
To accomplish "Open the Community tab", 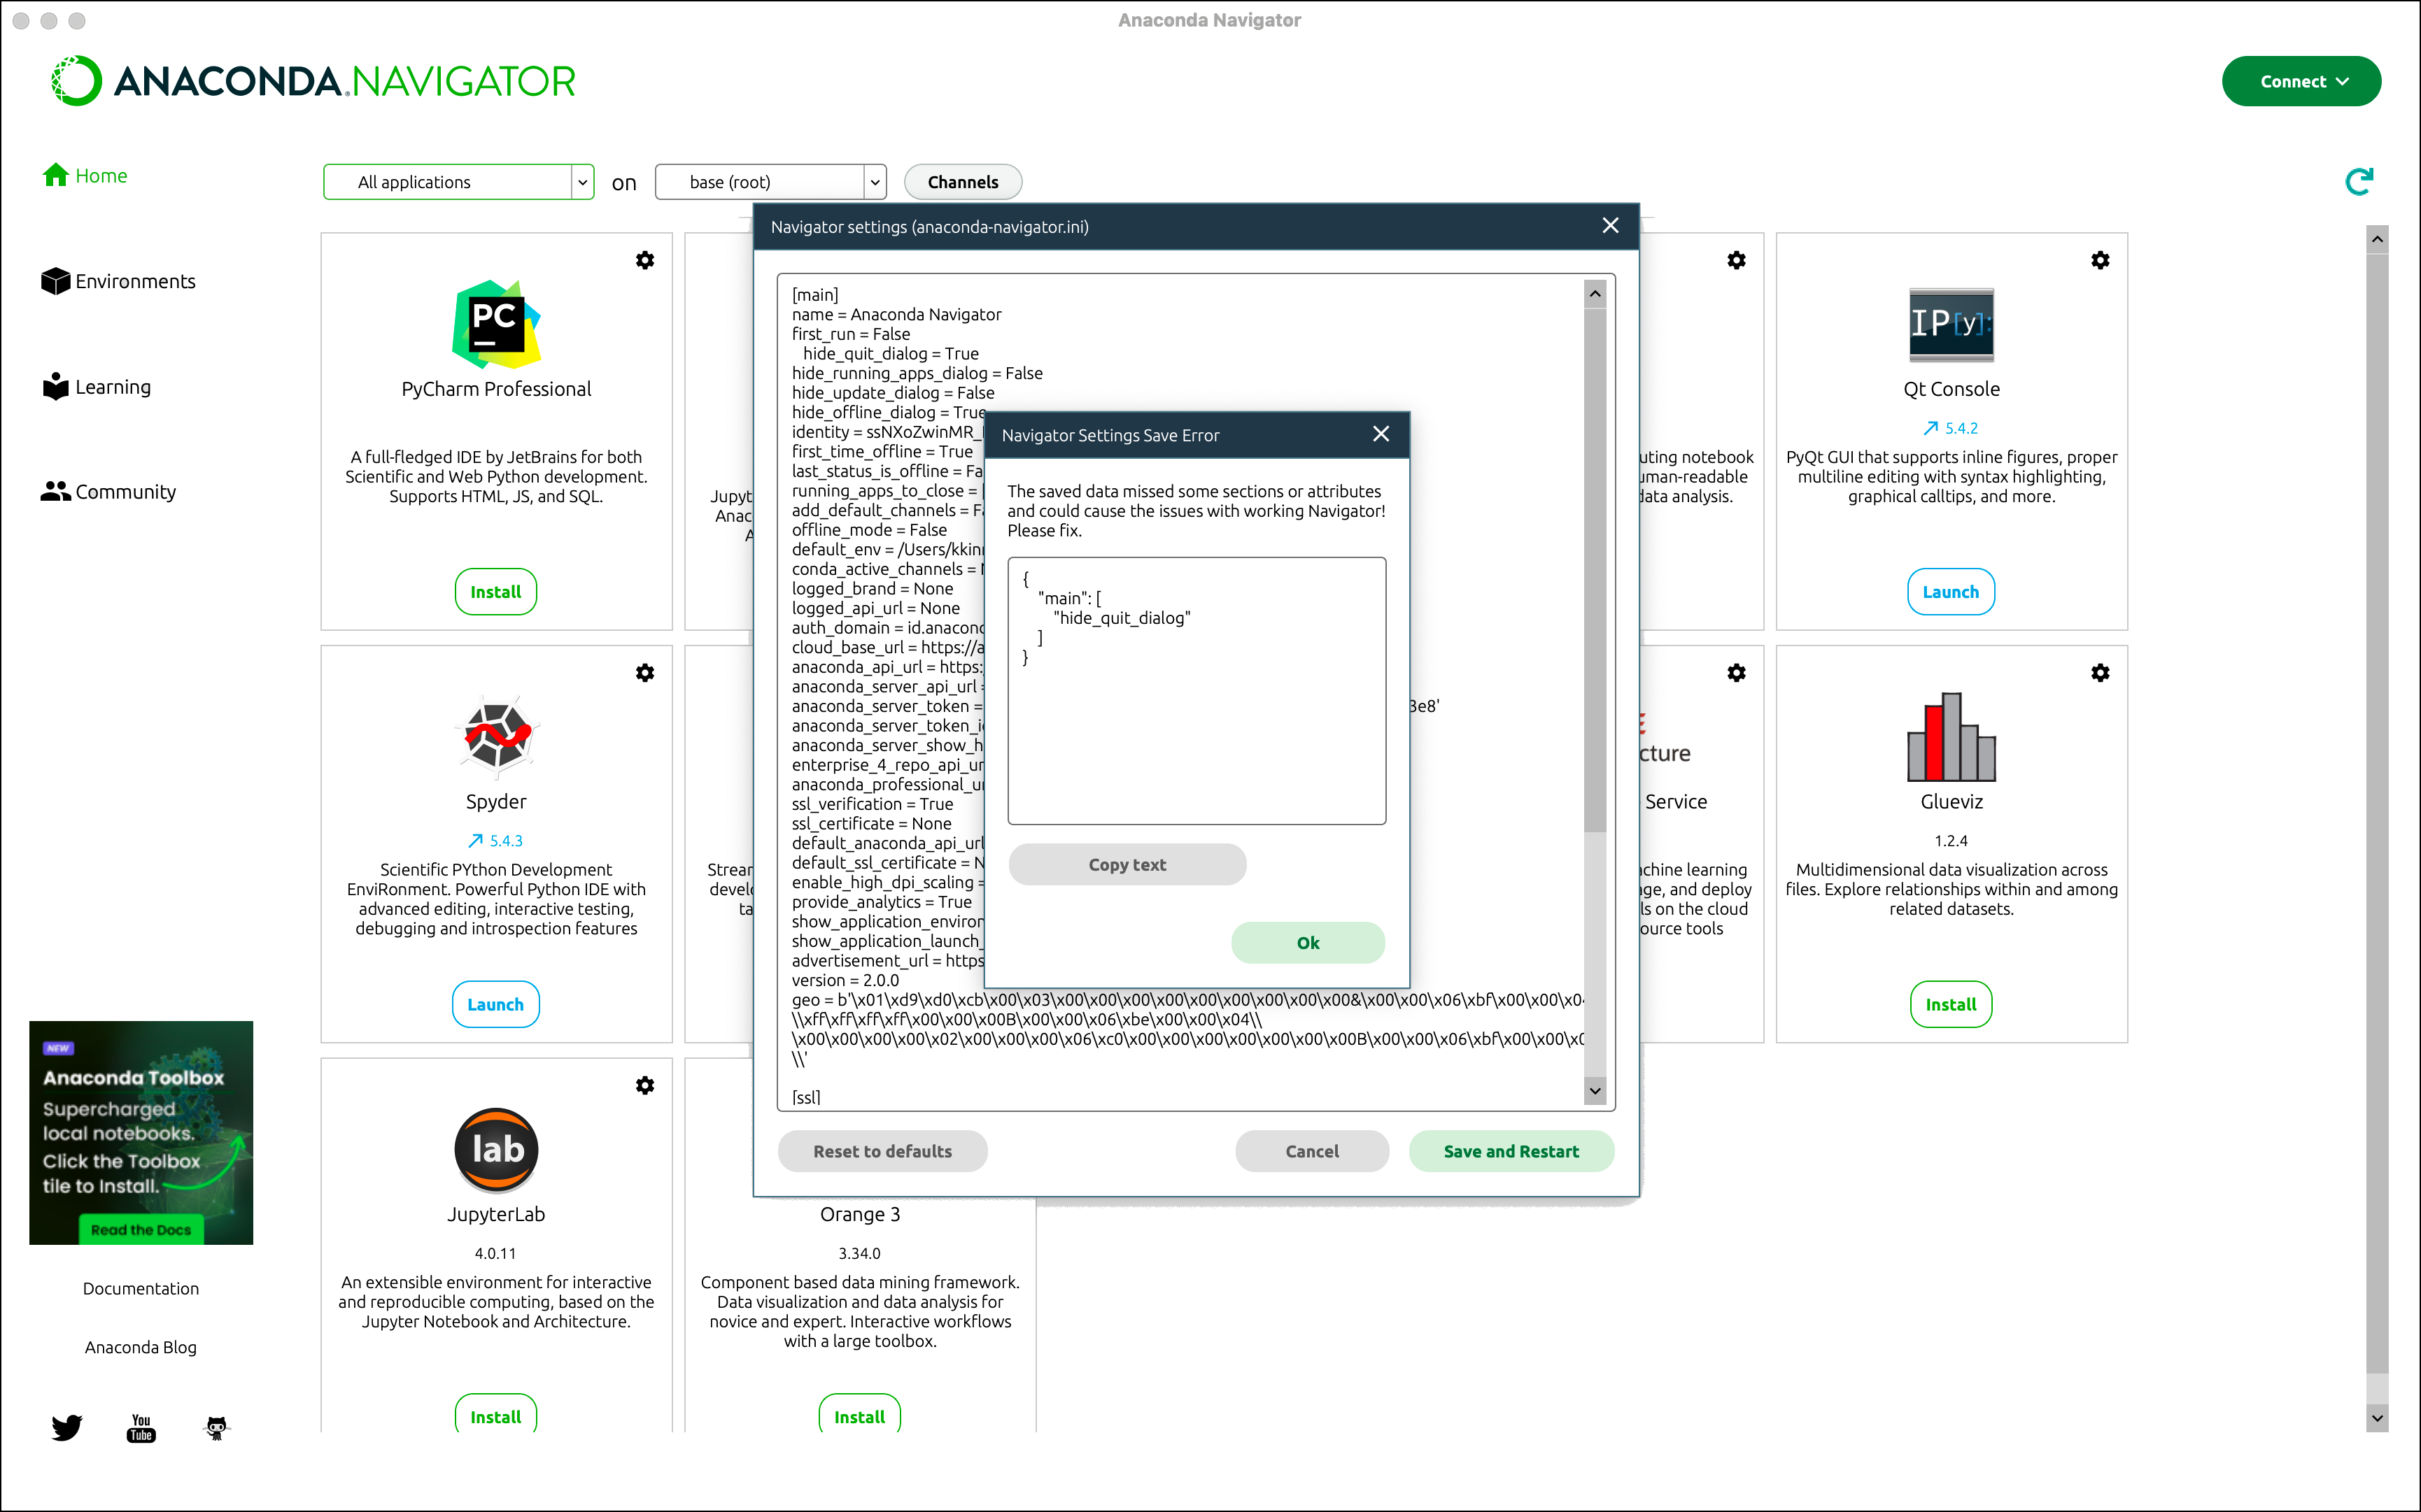I will click(108, 492).
